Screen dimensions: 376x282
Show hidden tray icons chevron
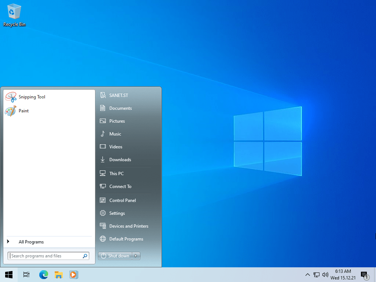[308, 275]
